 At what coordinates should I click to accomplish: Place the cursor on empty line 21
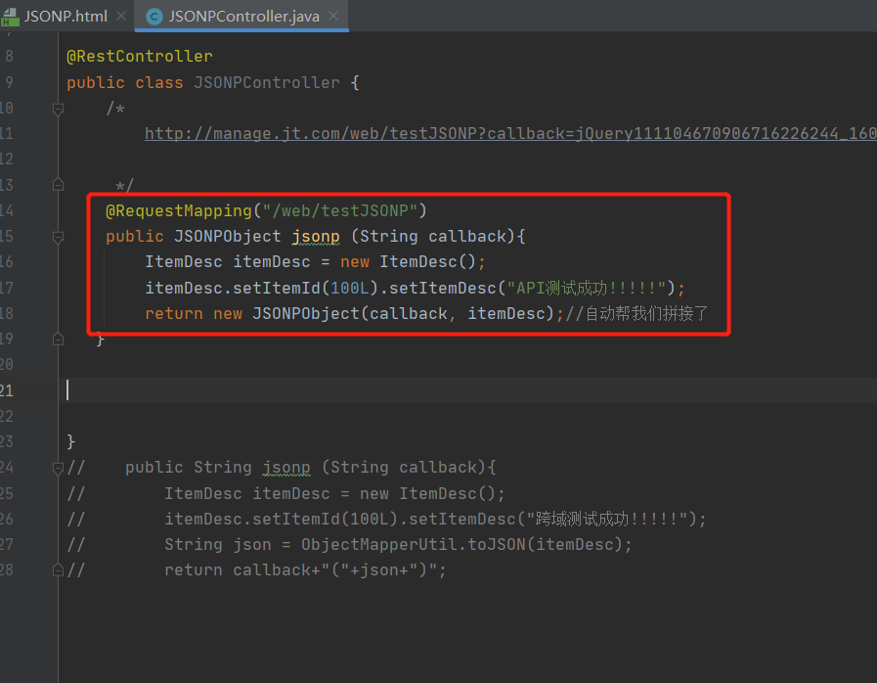467,390
